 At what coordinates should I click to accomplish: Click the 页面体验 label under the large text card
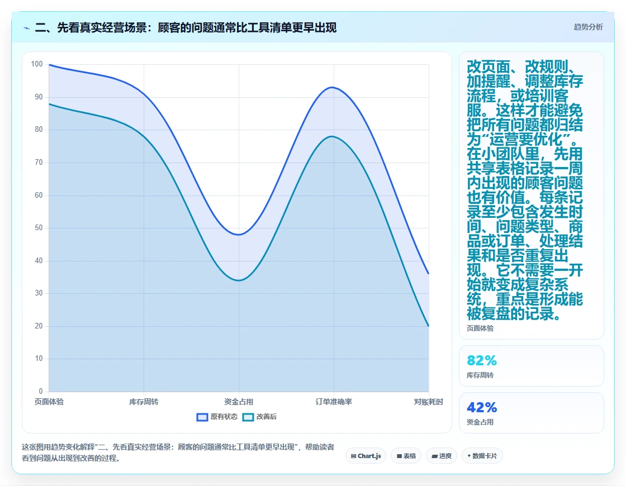480,328
